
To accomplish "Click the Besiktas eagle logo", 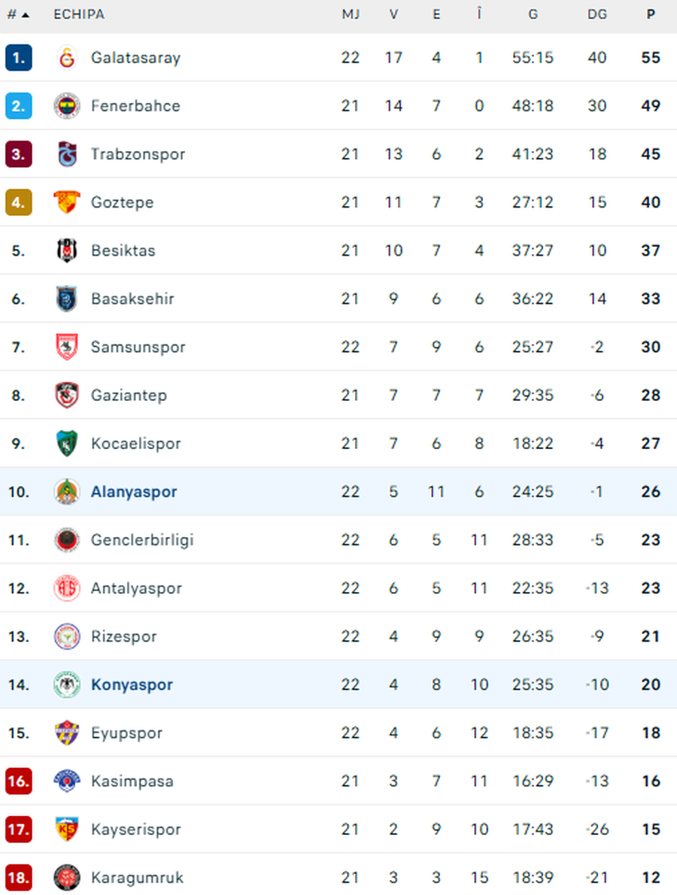I will pos(68,250).
